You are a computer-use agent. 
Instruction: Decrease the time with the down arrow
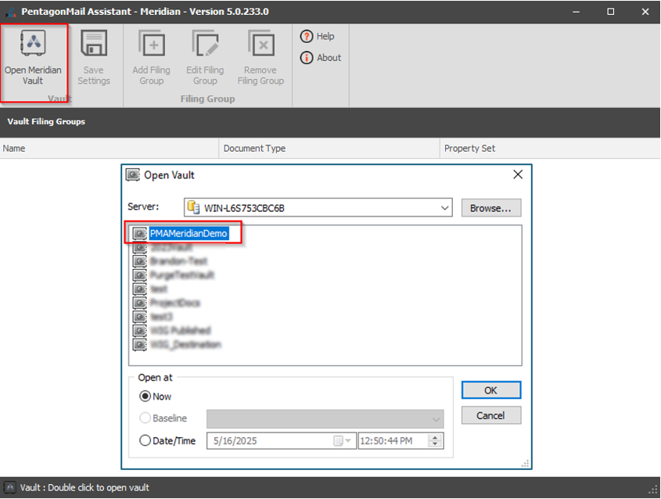coord(435,444)
